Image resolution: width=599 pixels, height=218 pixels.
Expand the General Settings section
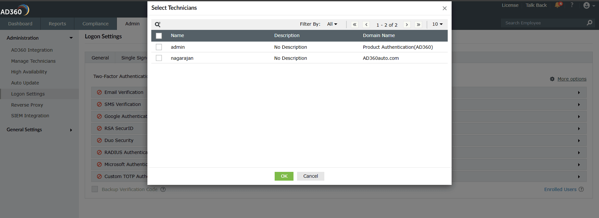tap(71, 130)
